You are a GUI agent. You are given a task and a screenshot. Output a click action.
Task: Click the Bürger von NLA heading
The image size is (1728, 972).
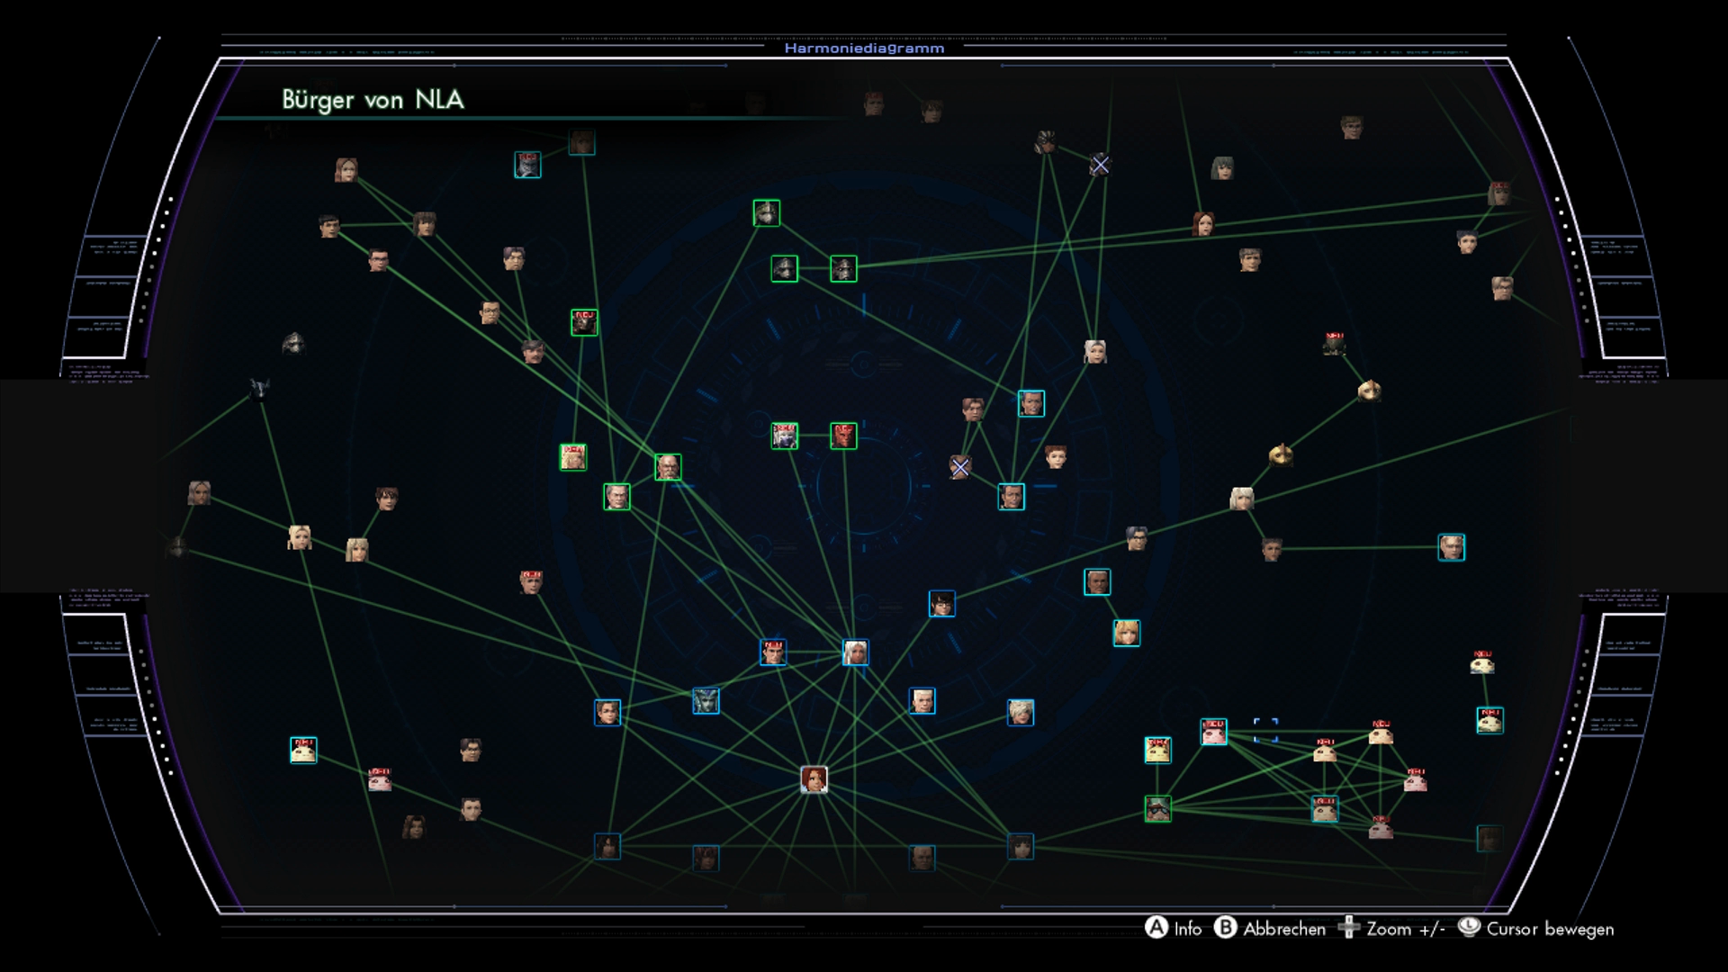373,99
